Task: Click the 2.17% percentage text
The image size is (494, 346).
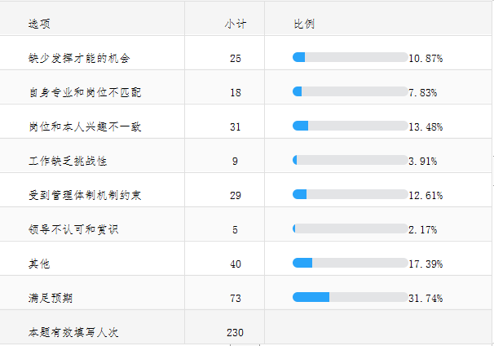Action: click(x=425, y=230)
